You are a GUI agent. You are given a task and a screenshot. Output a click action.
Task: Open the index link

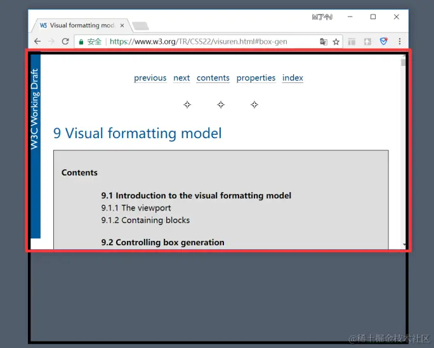(293, 78)
